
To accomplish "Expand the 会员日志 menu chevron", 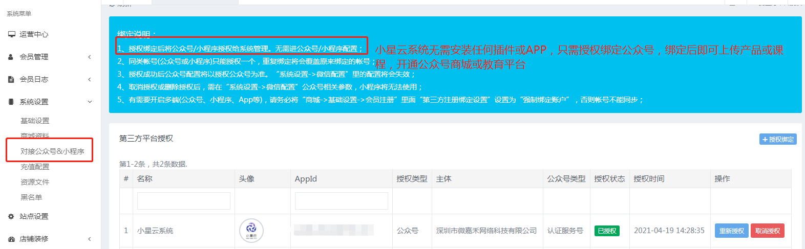I will 90,79.
